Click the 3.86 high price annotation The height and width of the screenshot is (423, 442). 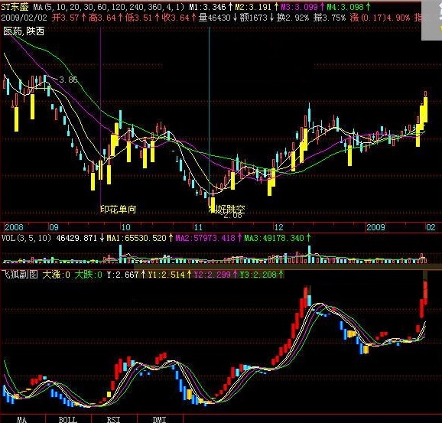(x=68, y=80)
